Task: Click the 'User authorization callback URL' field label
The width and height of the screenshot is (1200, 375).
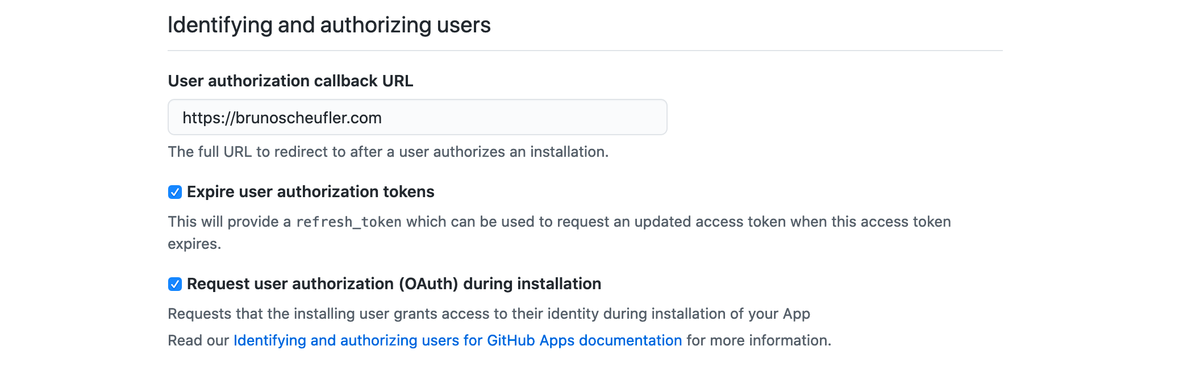Action: (x=290, y=81)
